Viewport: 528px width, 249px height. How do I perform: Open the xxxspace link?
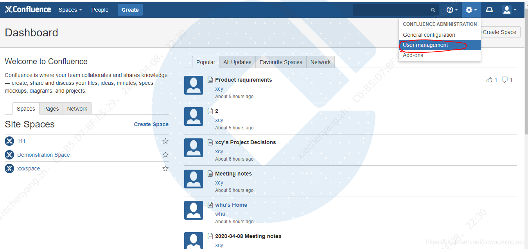(29, 168)
